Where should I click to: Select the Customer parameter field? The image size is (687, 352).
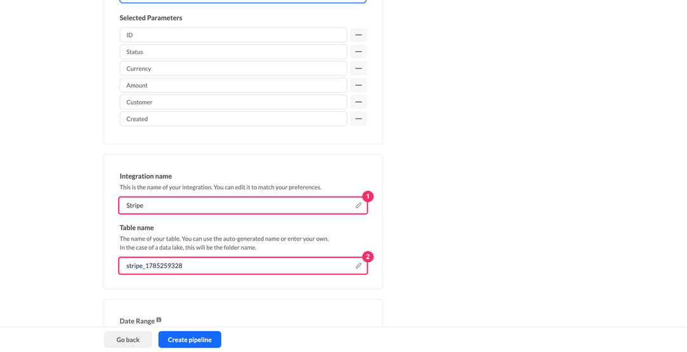[x=233, y=102]
